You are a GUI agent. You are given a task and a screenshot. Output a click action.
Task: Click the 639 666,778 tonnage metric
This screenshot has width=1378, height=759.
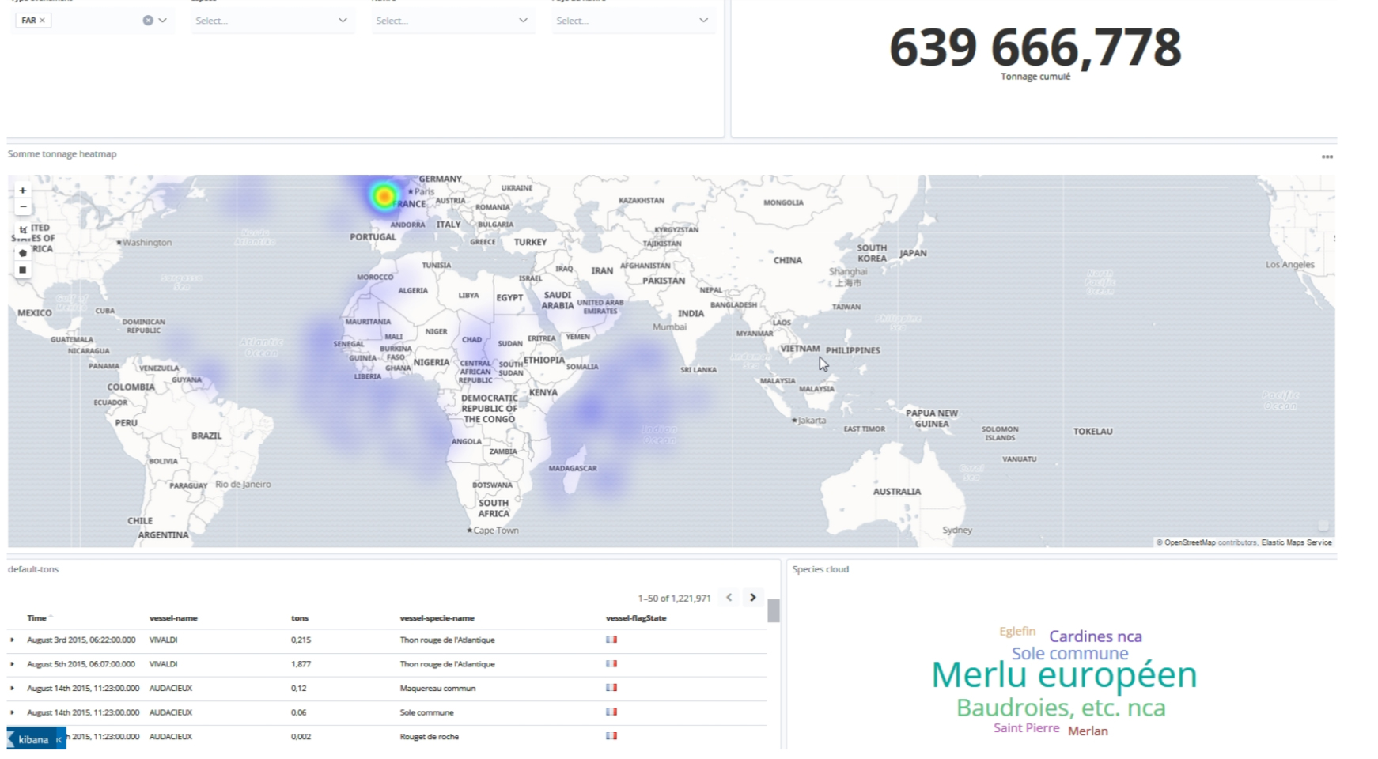1035,47
